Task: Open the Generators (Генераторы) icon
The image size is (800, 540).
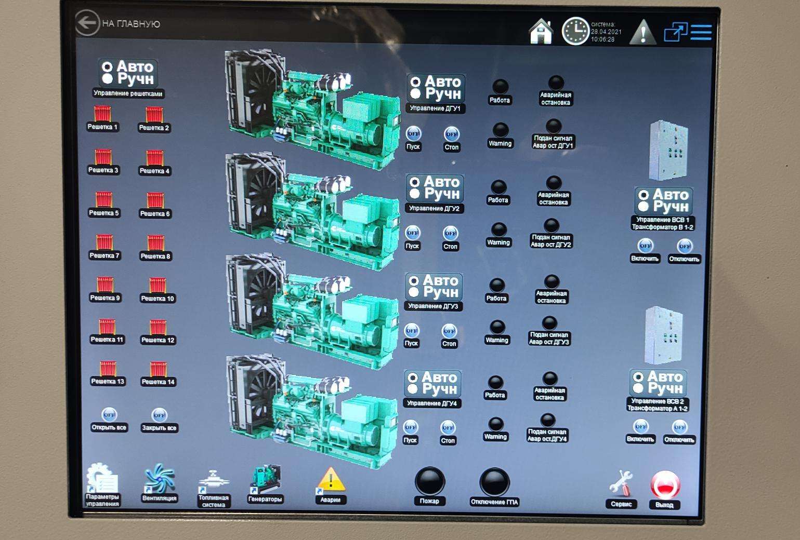Action: [x=266, y=479]
